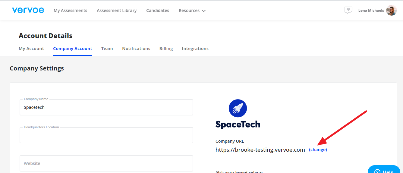Click the (change) company URL link
This screenshot has width=403, height=173.
point(318,150)
